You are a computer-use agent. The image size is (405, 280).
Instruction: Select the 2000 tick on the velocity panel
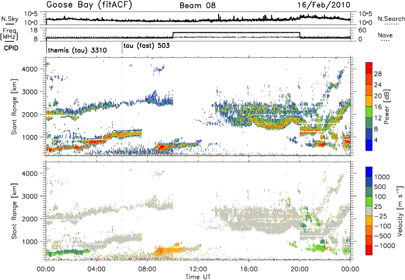[x=29, y=219]
